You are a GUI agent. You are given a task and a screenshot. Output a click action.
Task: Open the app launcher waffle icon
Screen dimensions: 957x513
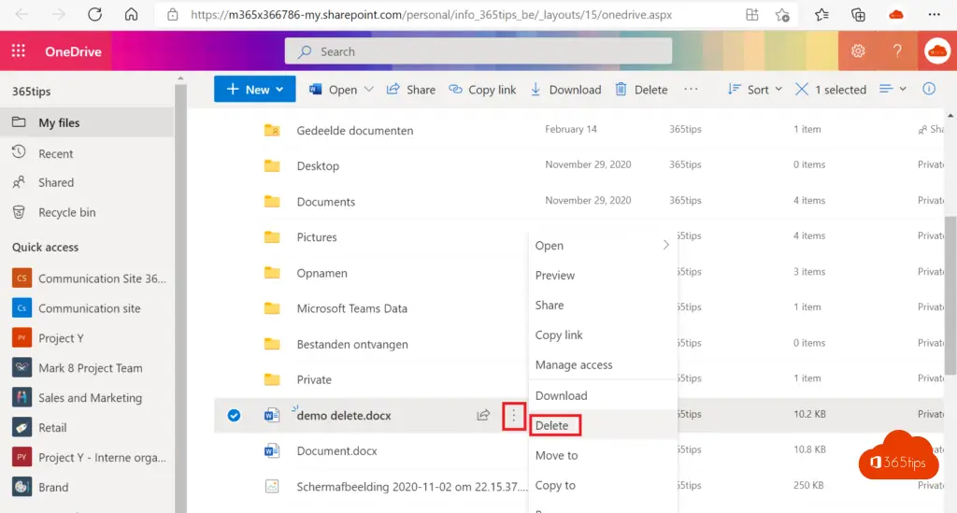[19, 51]
